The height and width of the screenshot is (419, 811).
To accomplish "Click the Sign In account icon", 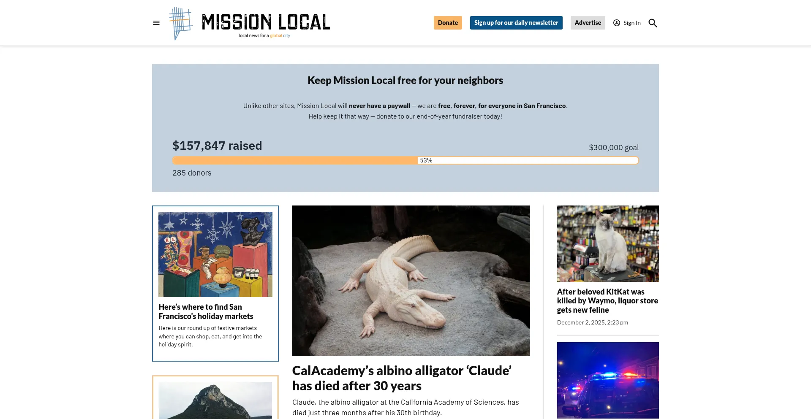I will point(617,23).
